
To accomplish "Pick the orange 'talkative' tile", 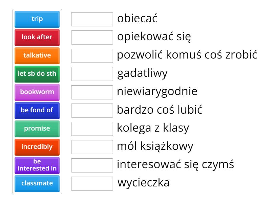I will (37, 55).
